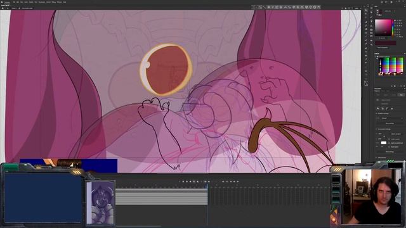The image size is (406, 228).
Task: Click the white Stage color swatch
Action: [384, 143]
